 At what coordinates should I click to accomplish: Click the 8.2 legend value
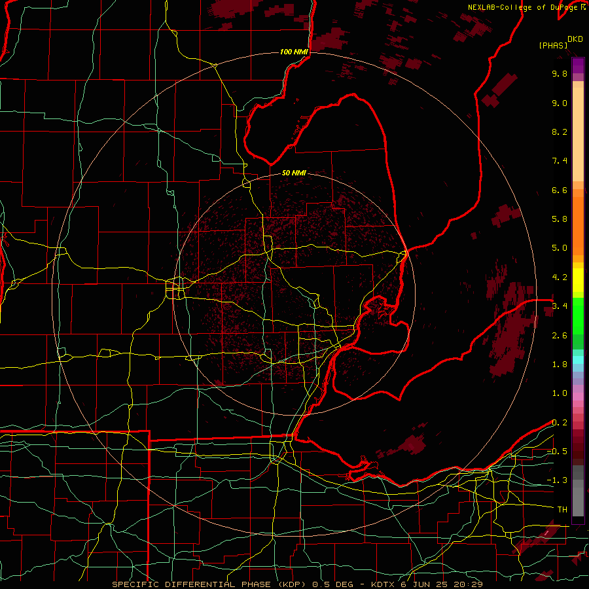[x=560, y=132]
